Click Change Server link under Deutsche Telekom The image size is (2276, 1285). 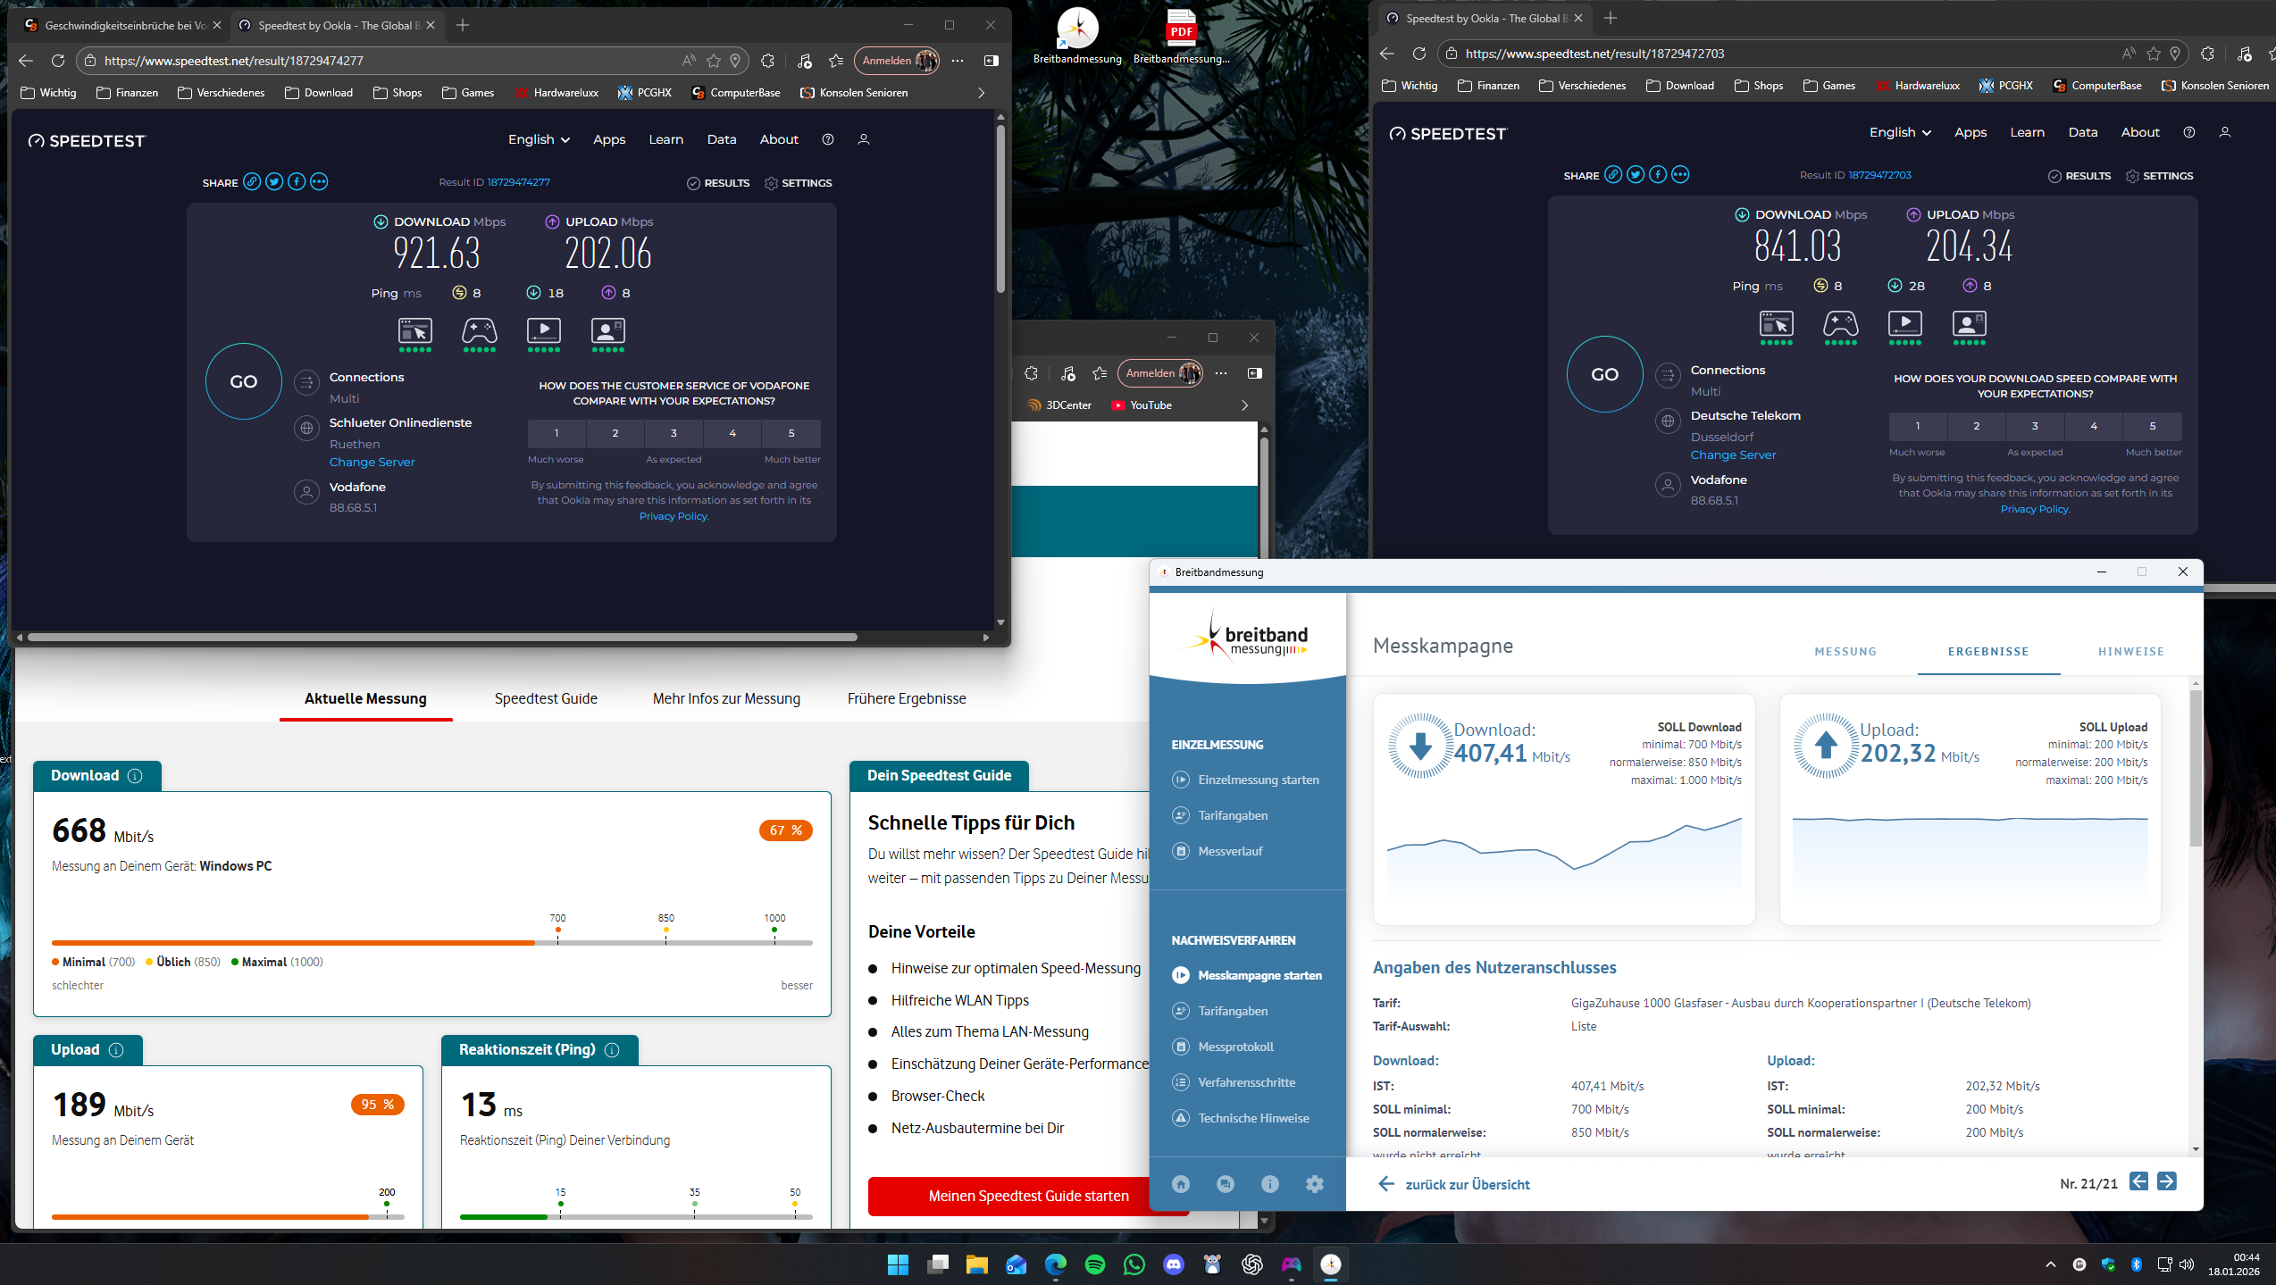coord(1733,455)
